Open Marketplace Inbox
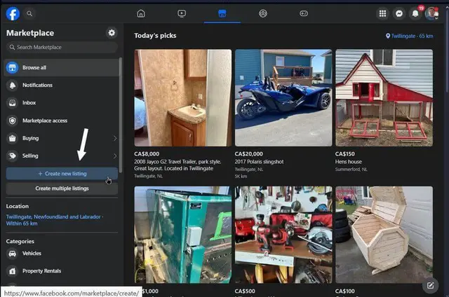The image size is (449, 297). [61, 103]
